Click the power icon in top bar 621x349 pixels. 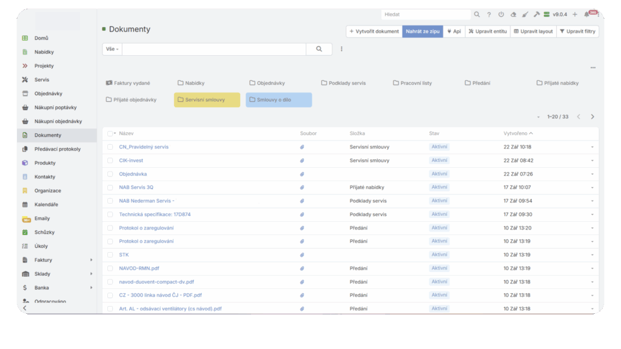coord(501,15)
